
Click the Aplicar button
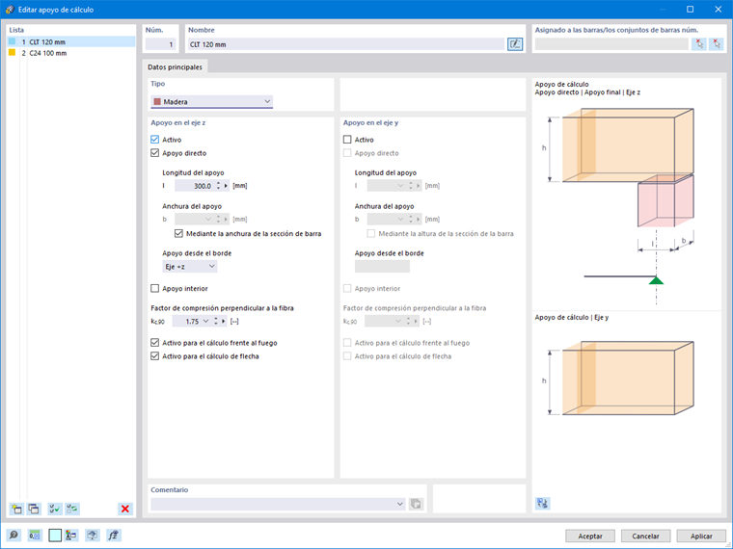[x=701, y=536]
